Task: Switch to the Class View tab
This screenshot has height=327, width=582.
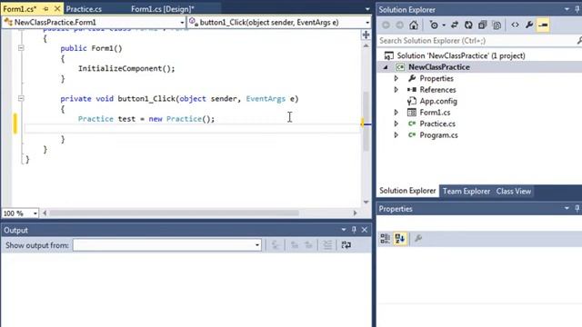Action: [514, 192]
